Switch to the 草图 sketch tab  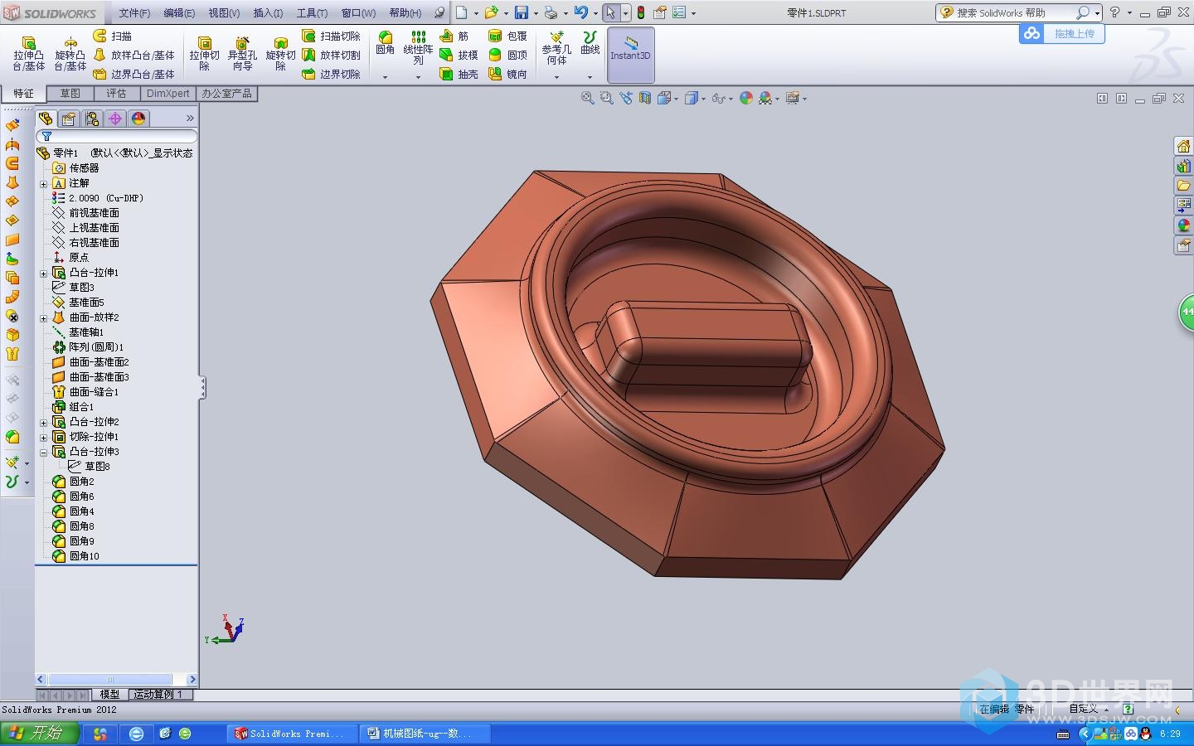click(70, 94)
